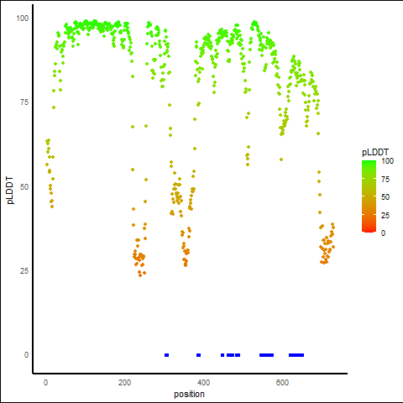Click y-axis tick label 100
Image resolution: width=403 pixels, height=403 pixels.
23,18
